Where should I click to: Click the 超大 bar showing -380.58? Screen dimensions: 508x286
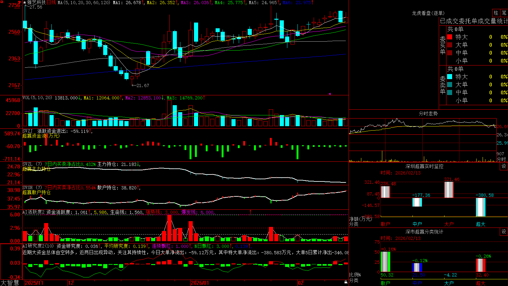tap(481, 207)
